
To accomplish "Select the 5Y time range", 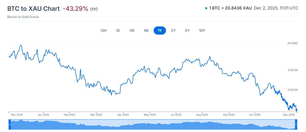I will 187,31.
